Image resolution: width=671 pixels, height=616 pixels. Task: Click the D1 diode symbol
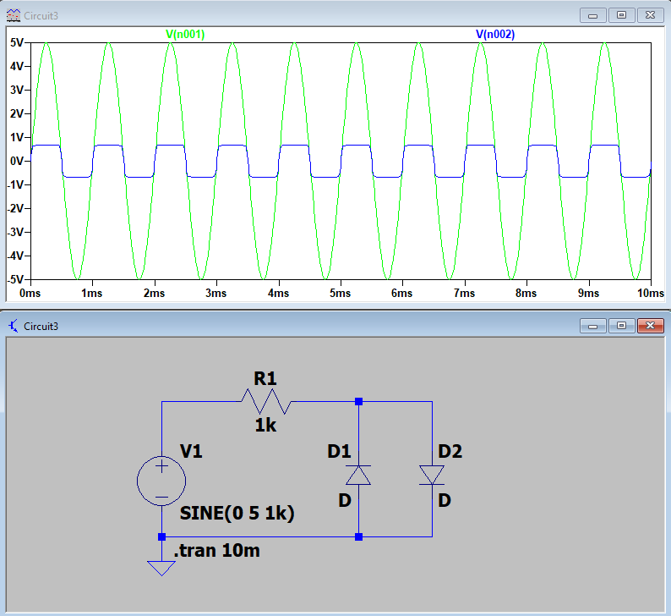(359, 475)
